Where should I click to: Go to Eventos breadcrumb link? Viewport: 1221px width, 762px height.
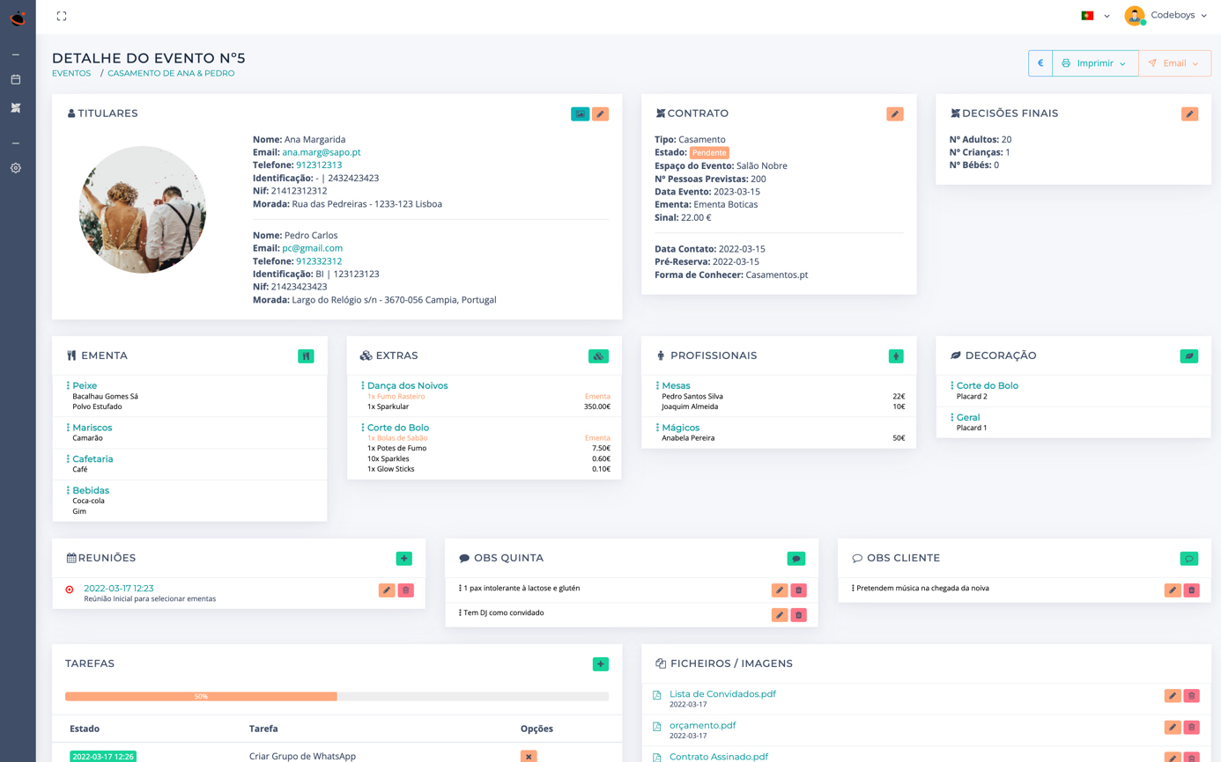[x=71, y=73]
